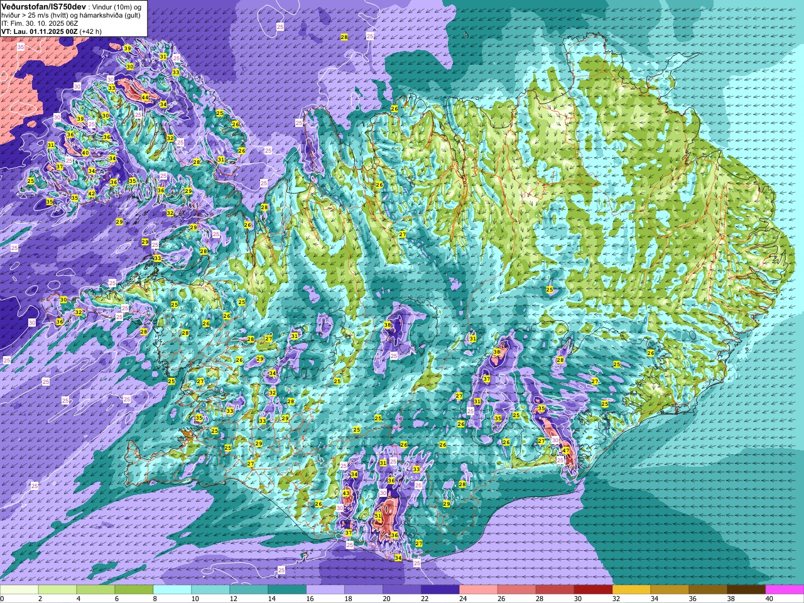Click the Veðurstofan/IS750dev title text

43,6
